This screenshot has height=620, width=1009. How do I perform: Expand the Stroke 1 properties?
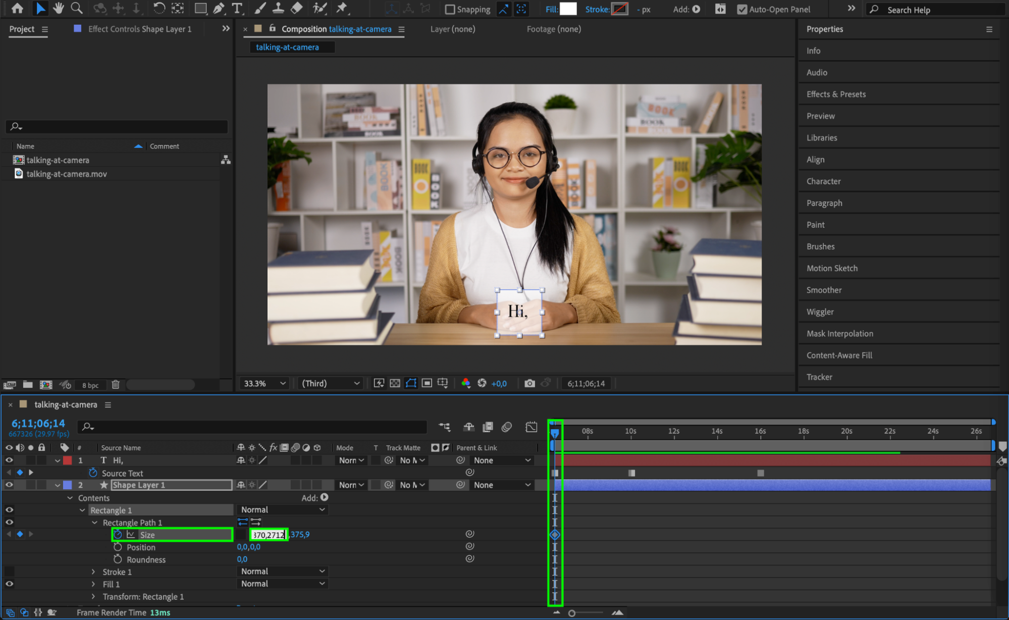point(93,572)
